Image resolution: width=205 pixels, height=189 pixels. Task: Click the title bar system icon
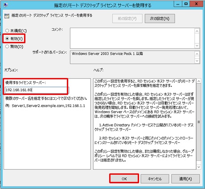6,5
